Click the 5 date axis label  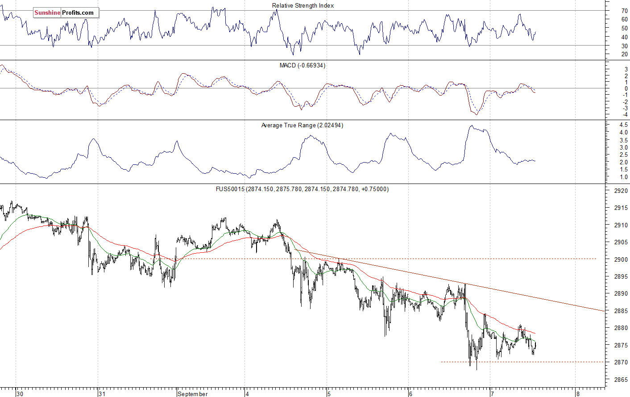[x=329, y=394]
